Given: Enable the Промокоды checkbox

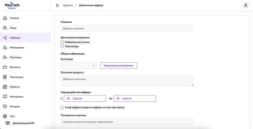Looking at the screenshot, I should coord(62,46).
